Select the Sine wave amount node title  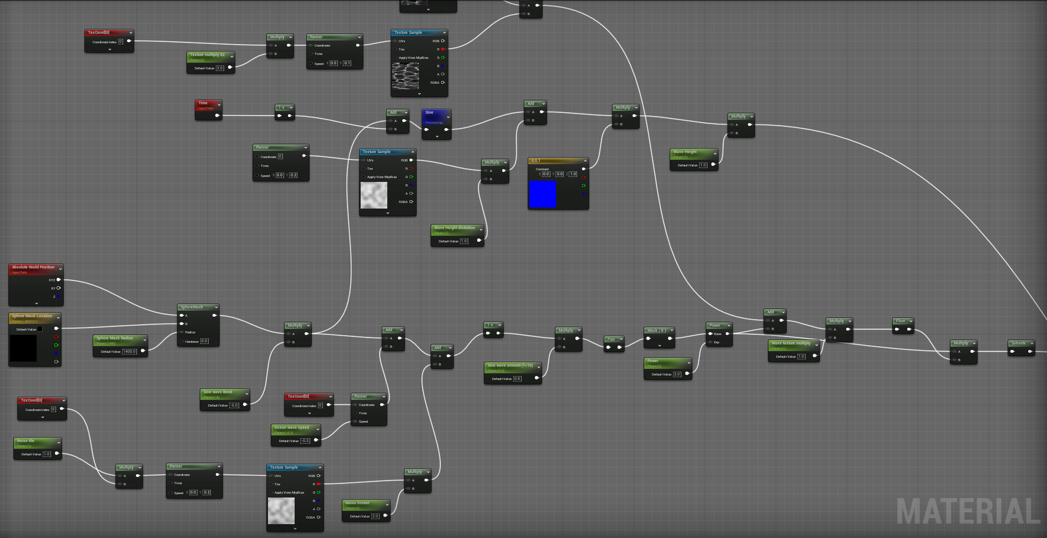[x=510, y=365]
